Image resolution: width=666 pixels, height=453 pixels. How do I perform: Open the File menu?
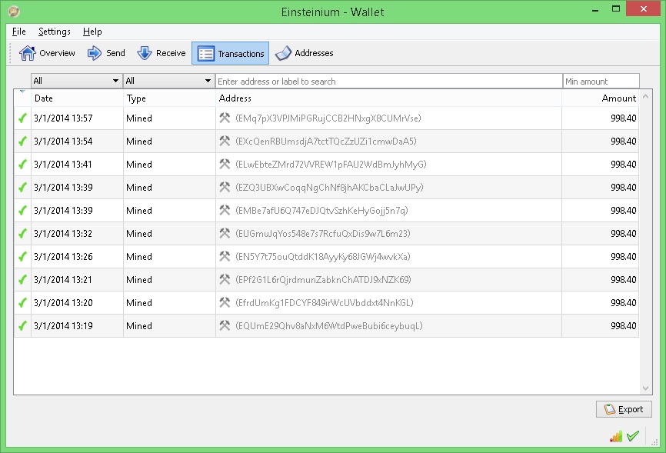click(x=19, y=32)
